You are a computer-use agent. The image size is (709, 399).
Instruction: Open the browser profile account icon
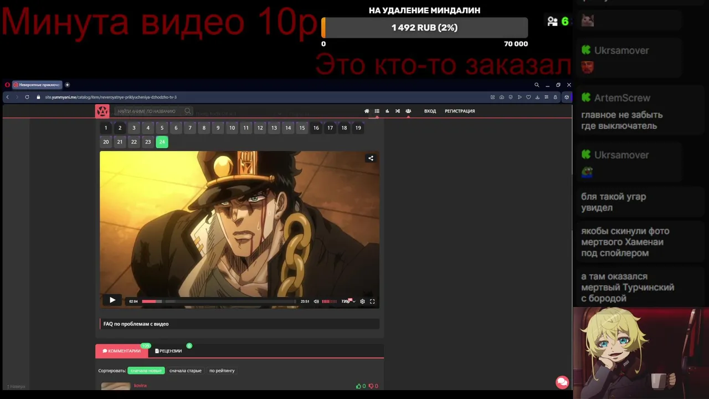pos(555,97)
